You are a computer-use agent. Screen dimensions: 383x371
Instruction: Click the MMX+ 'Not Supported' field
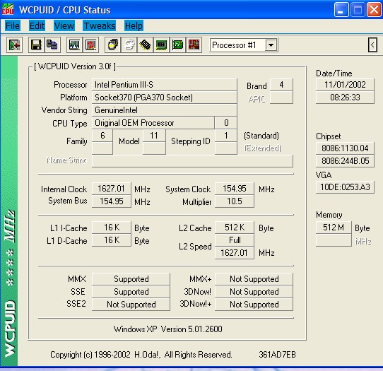254,279
